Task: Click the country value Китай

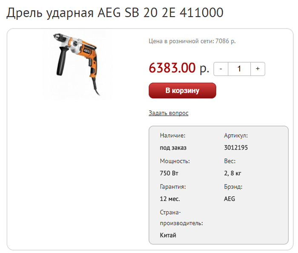Action: (x=168, y=235)
